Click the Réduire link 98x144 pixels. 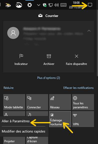(8, 88)
